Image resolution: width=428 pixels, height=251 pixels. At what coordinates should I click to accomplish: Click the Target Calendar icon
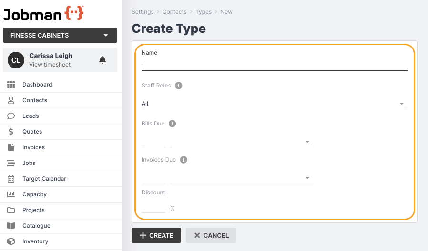(x=11, y=179)
